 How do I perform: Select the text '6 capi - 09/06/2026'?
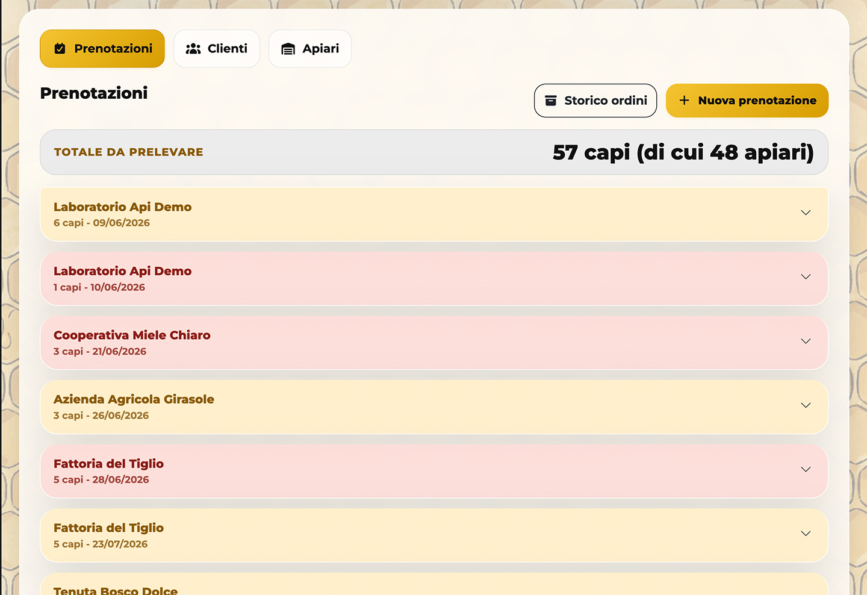[102, 223]
